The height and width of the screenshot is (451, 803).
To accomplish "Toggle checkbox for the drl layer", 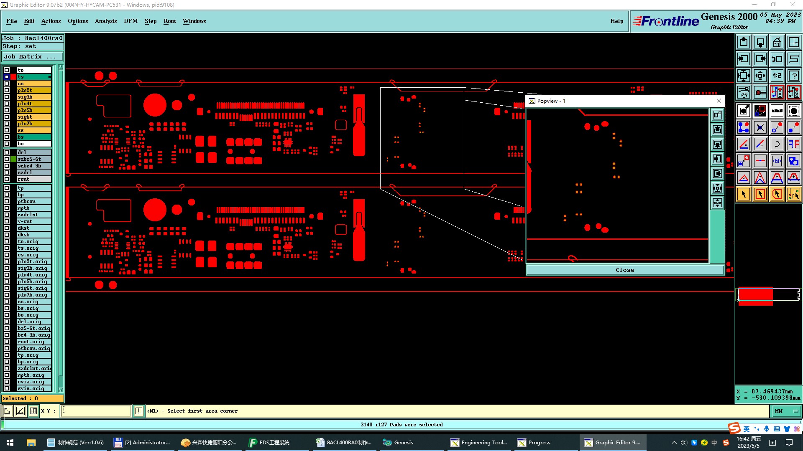I will point(7,152).
